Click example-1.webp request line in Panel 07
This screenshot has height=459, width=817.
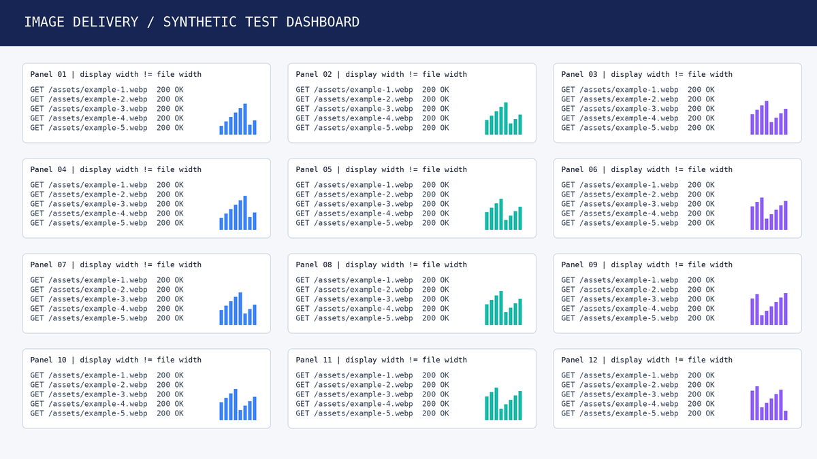tap(107, 280)
